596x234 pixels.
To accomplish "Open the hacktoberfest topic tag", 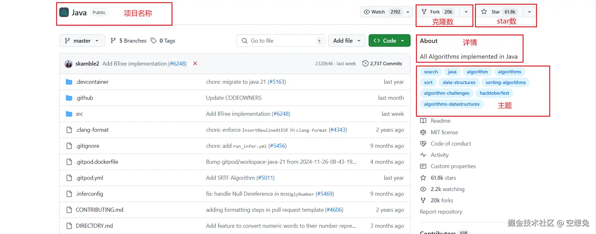I will (494, 93).
